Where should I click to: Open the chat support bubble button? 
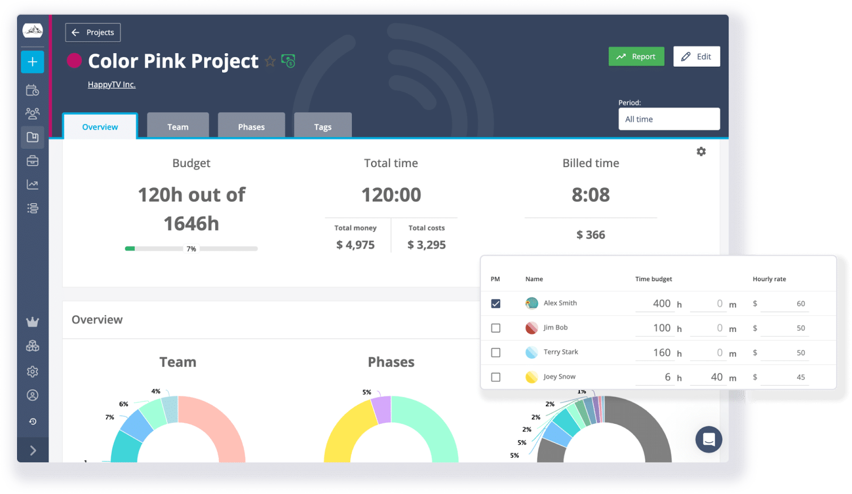pos(709,439)
